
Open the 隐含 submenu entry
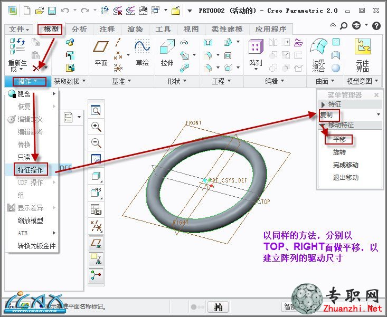(32, 94)
